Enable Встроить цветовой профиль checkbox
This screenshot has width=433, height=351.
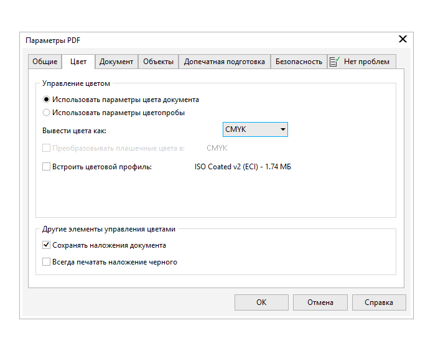tap(47, 167)
